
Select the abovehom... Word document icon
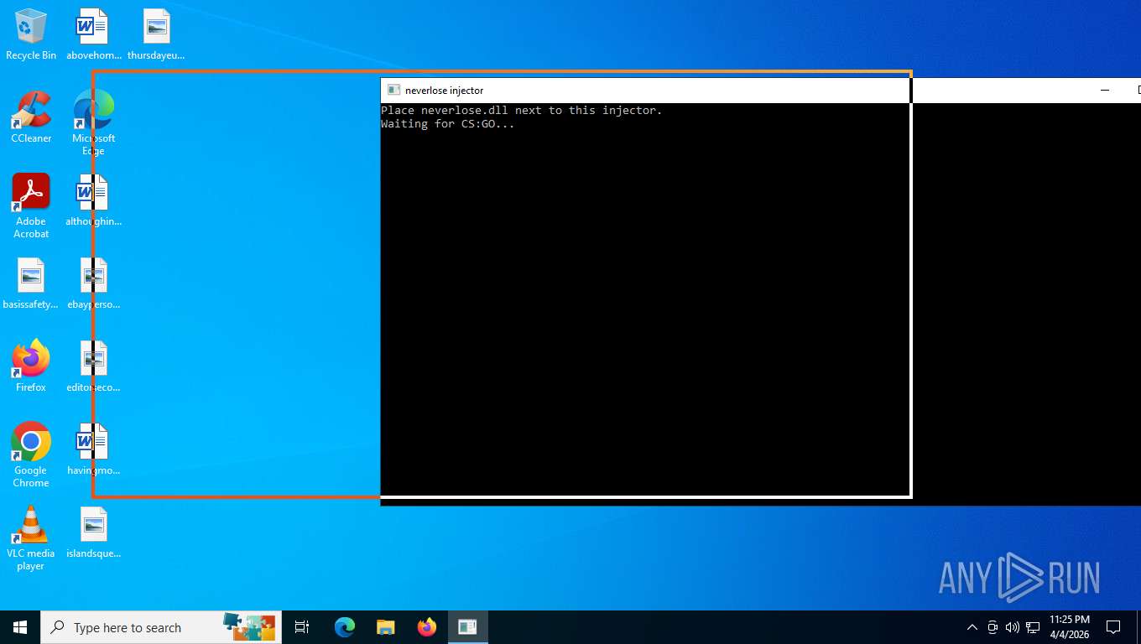pyautogui.click(x=93, y=35)
